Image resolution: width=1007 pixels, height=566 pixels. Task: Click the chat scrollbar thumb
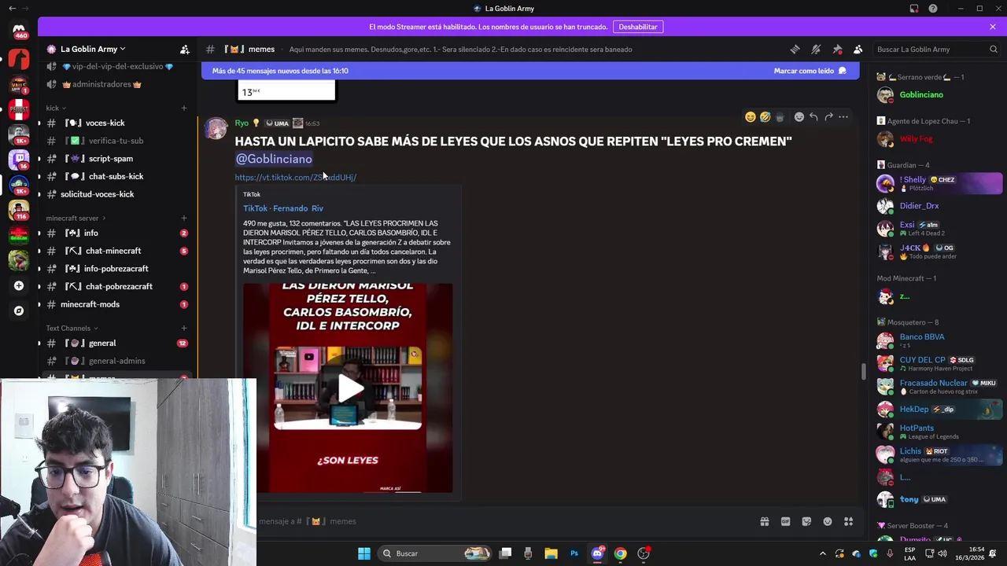[864, 371]
